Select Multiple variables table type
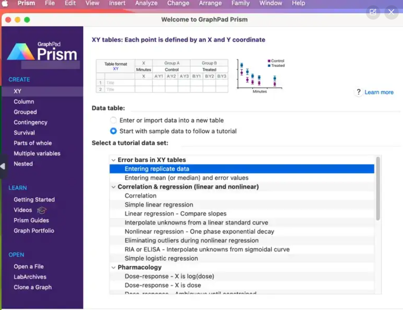Image resolution: width=403 pixels, height=310 pixels. click(37, 154)
